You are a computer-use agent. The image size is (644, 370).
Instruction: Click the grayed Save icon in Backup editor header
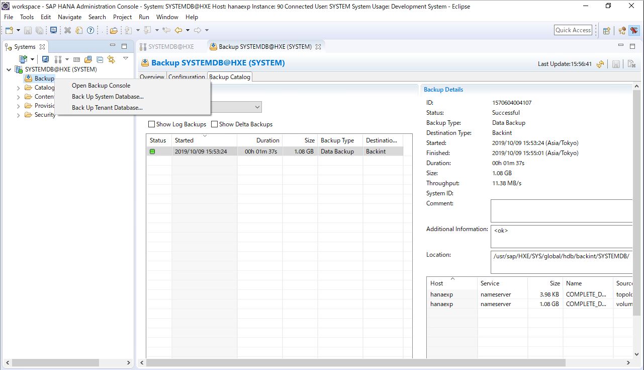coord(616,64)
